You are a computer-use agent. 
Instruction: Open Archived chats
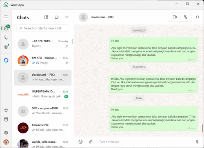point(6,120)
